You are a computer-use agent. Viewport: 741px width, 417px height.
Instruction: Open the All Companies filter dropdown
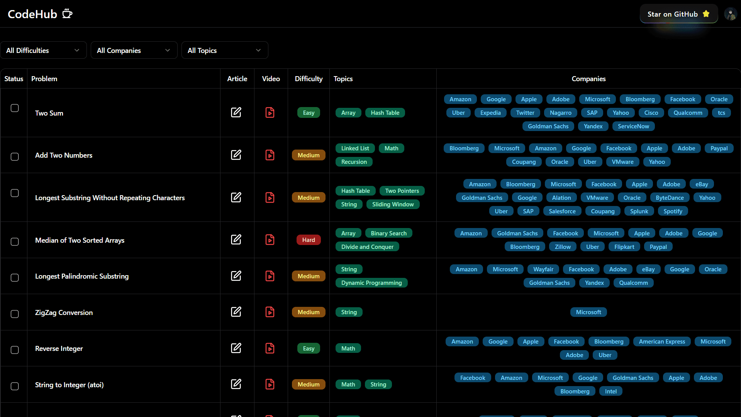(x=134, y=50)
